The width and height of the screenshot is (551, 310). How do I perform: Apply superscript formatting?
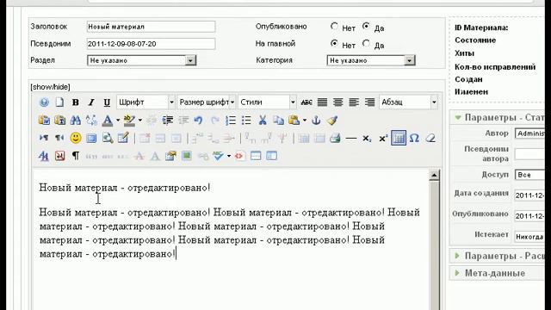point(382,139)
